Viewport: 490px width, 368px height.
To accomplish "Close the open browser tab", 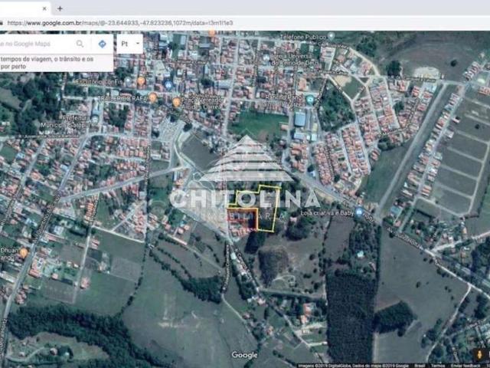I will tap(44, 8).
